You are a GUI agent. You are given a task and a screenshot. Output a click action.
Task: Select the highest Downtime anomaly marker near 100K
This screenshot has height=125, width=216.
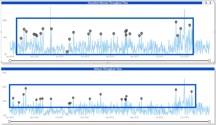176,22
